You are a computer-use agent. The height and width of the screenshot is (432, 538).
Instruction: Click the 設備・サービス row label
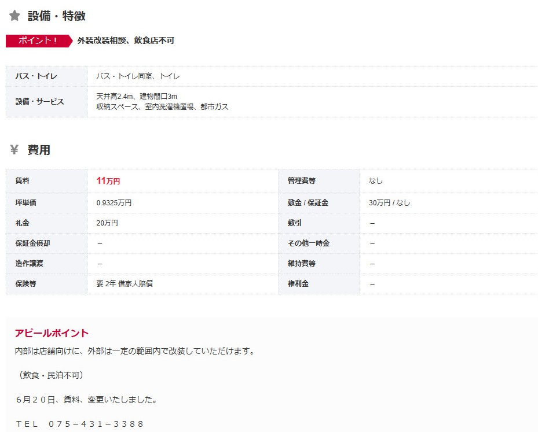coord(39,102)
